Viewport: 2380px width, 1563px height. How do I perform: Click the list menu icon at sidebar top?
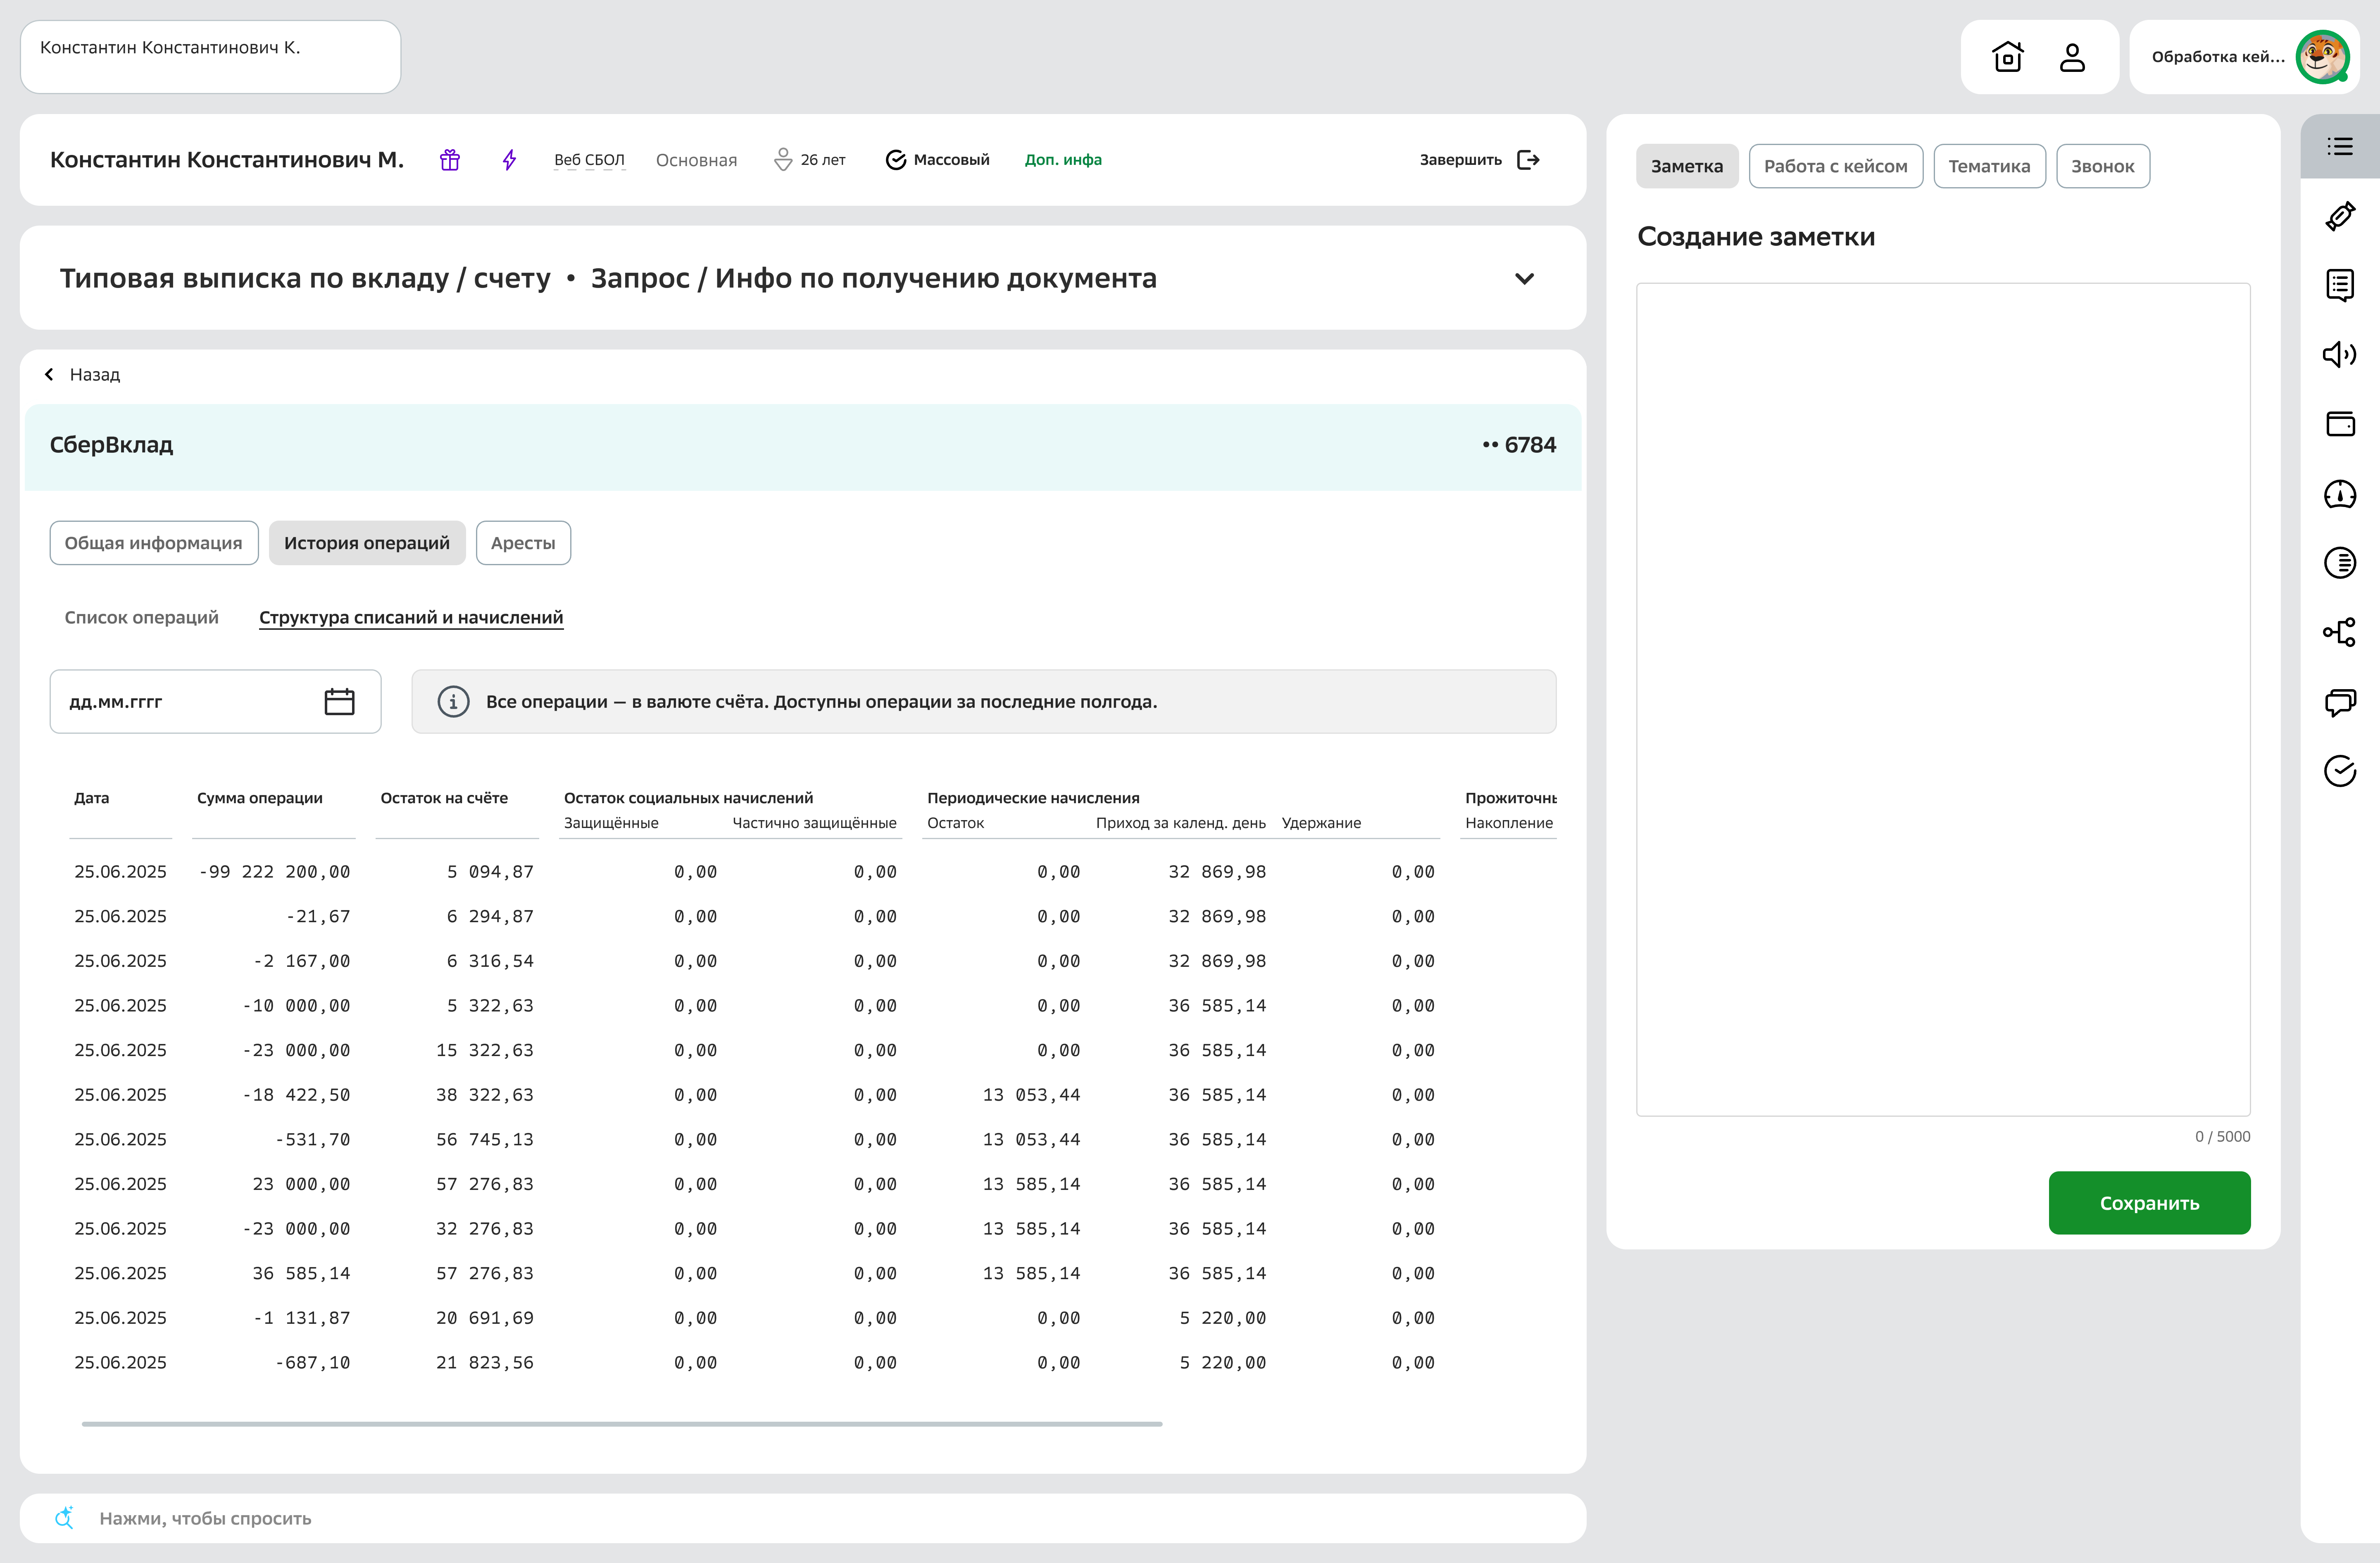click(2339, 147)
